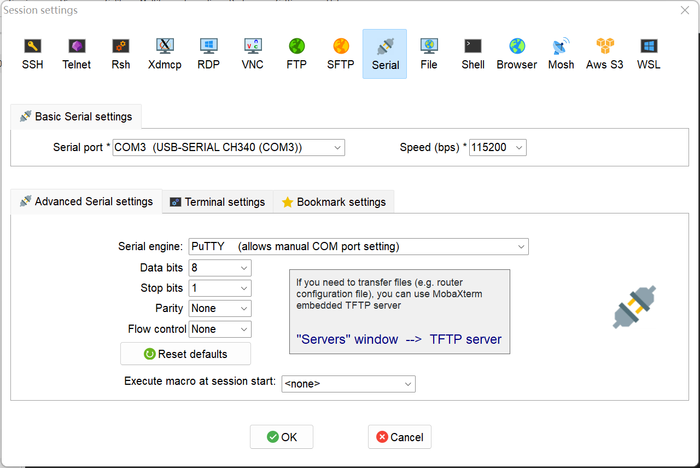
Task: Open the Stop bits dropdown
Action: [220, 288]
